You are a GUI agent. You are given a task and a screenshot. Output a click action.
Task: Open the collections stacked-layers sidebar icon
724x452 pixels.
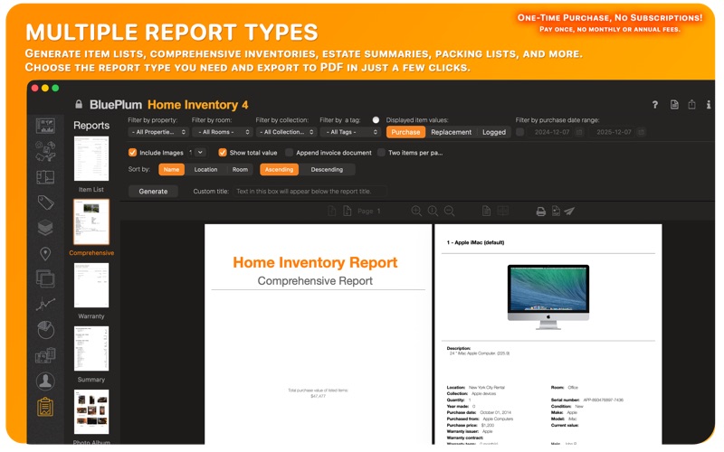point(45,228)
